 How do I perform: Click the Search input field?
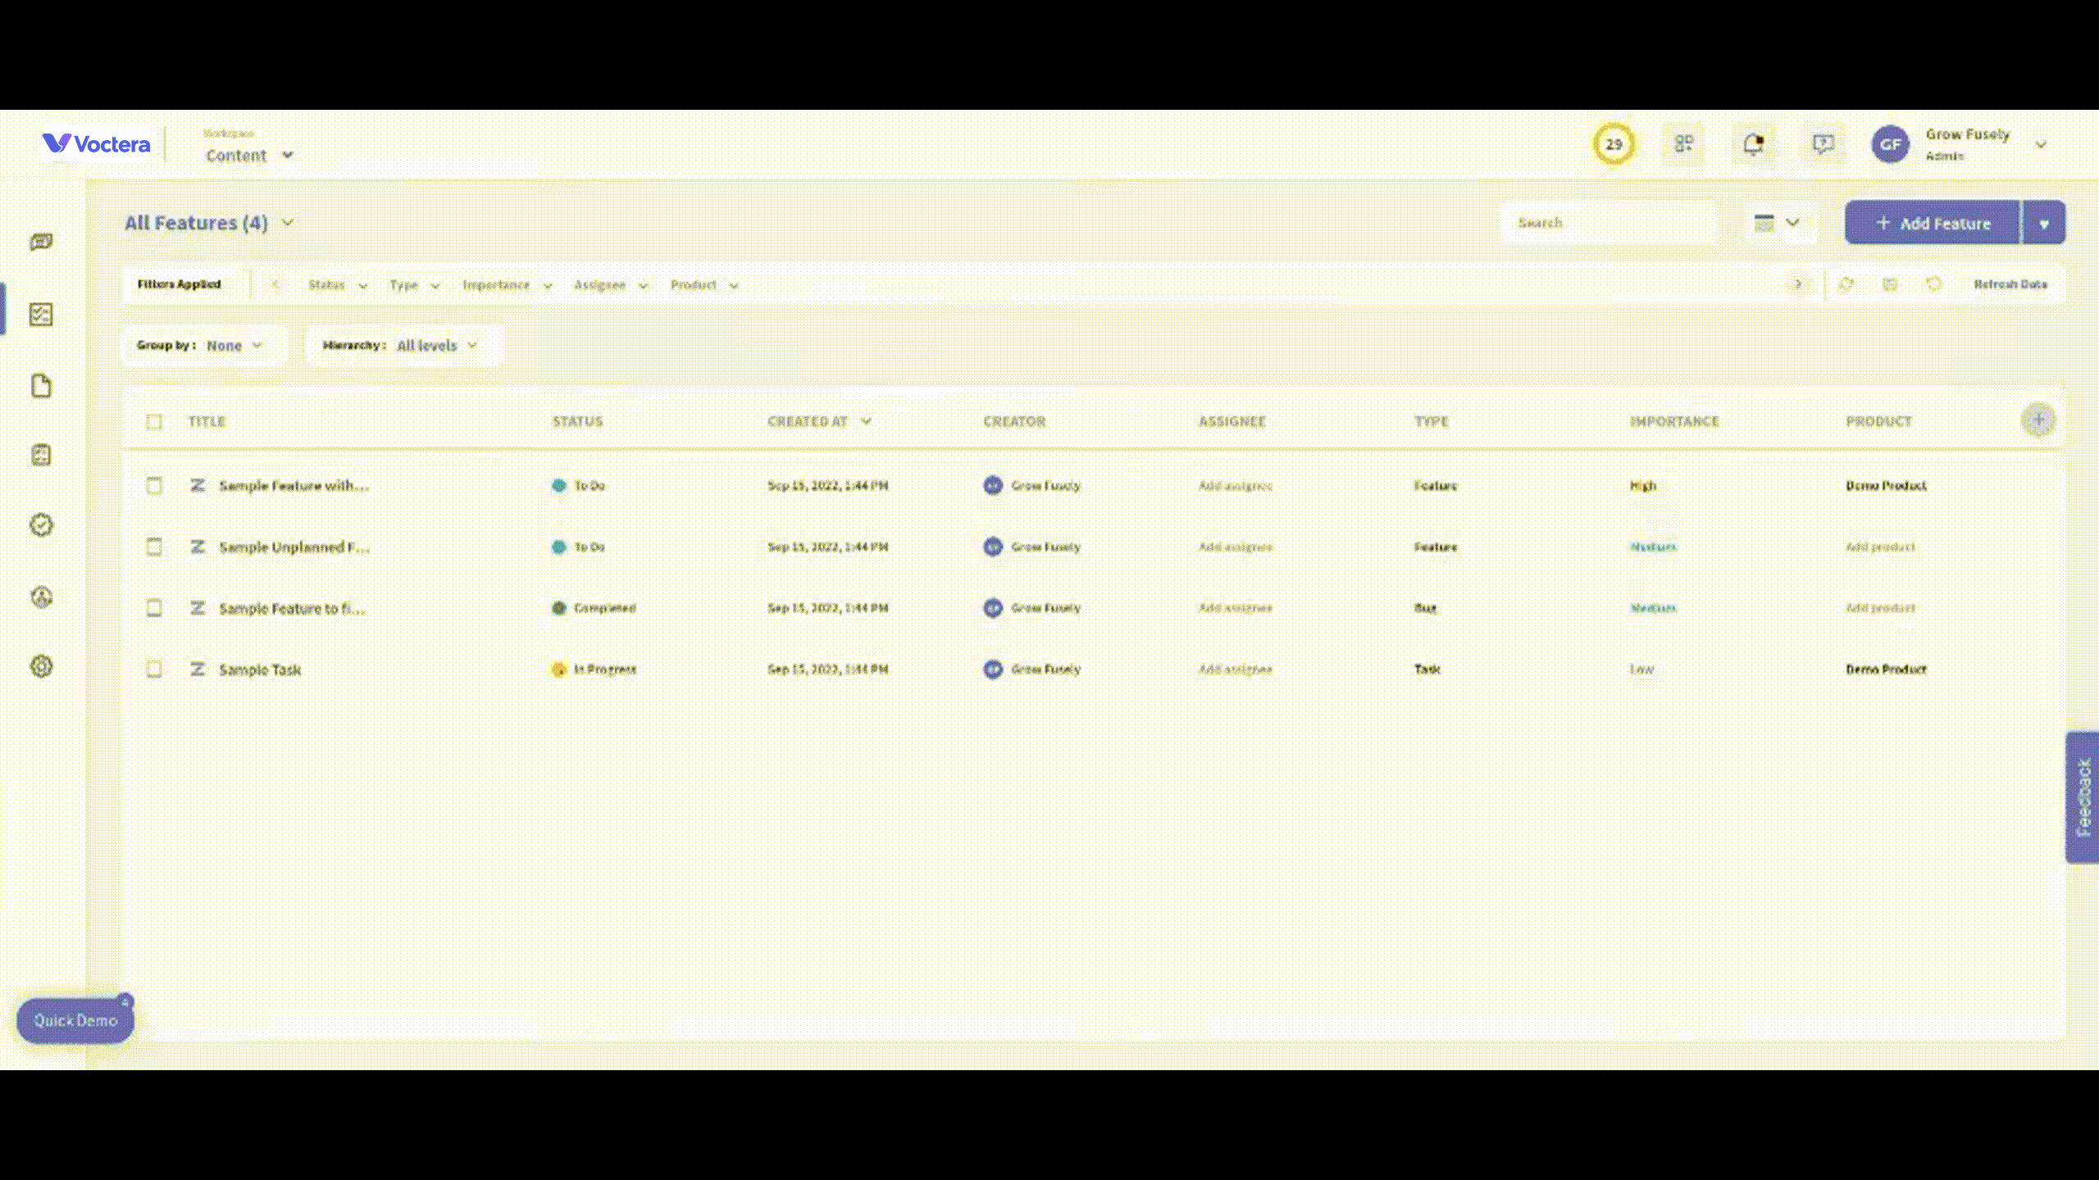(x=1610, y=223)
